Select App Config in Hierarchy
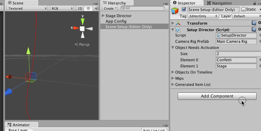The width and height of the screenshot is (261, 131). pyautogui.click(x=116, y=21)
